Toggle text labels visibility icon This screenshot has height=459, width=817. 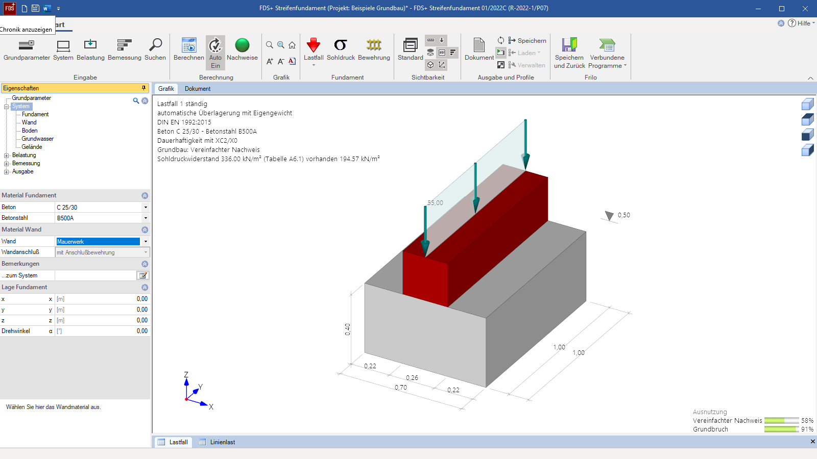click(x=442, y=53)
